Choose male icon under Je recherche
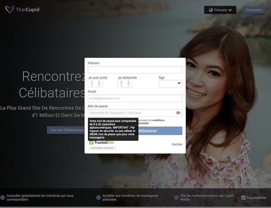Screen dimensions: 271x208 tap(121, 83)
